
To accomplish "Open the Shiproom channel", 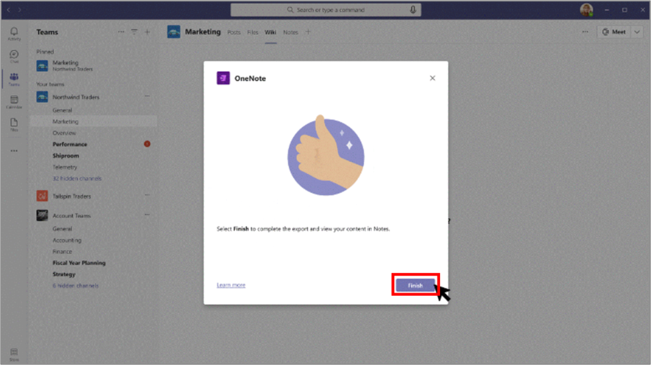I will tap(65, 156).
